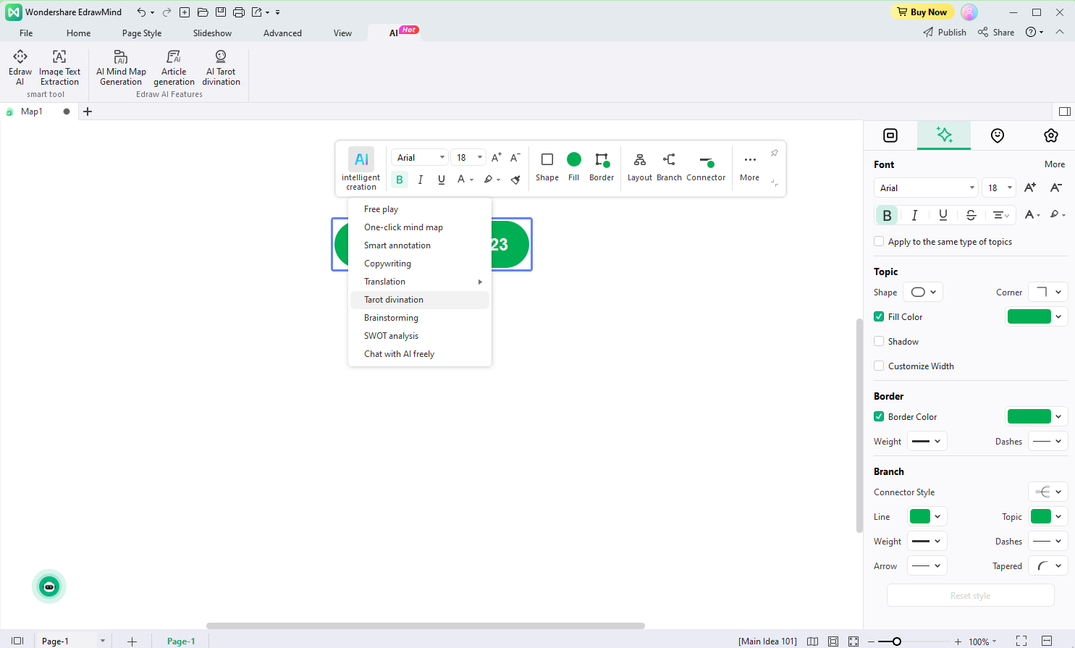The height and width of the screenshot is (648, 1075).
Task: Click the Share button
Action: click(996, 32)
